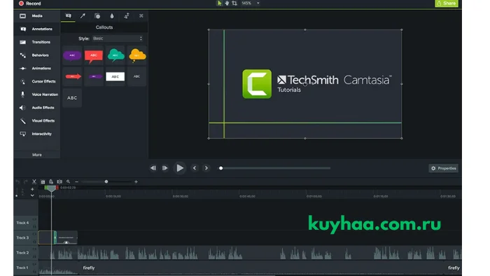Switch to the Transitions tab

click(37, 42)
